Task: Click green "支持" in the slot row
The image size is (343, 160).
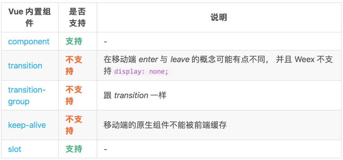Action: tap(74, 149)
